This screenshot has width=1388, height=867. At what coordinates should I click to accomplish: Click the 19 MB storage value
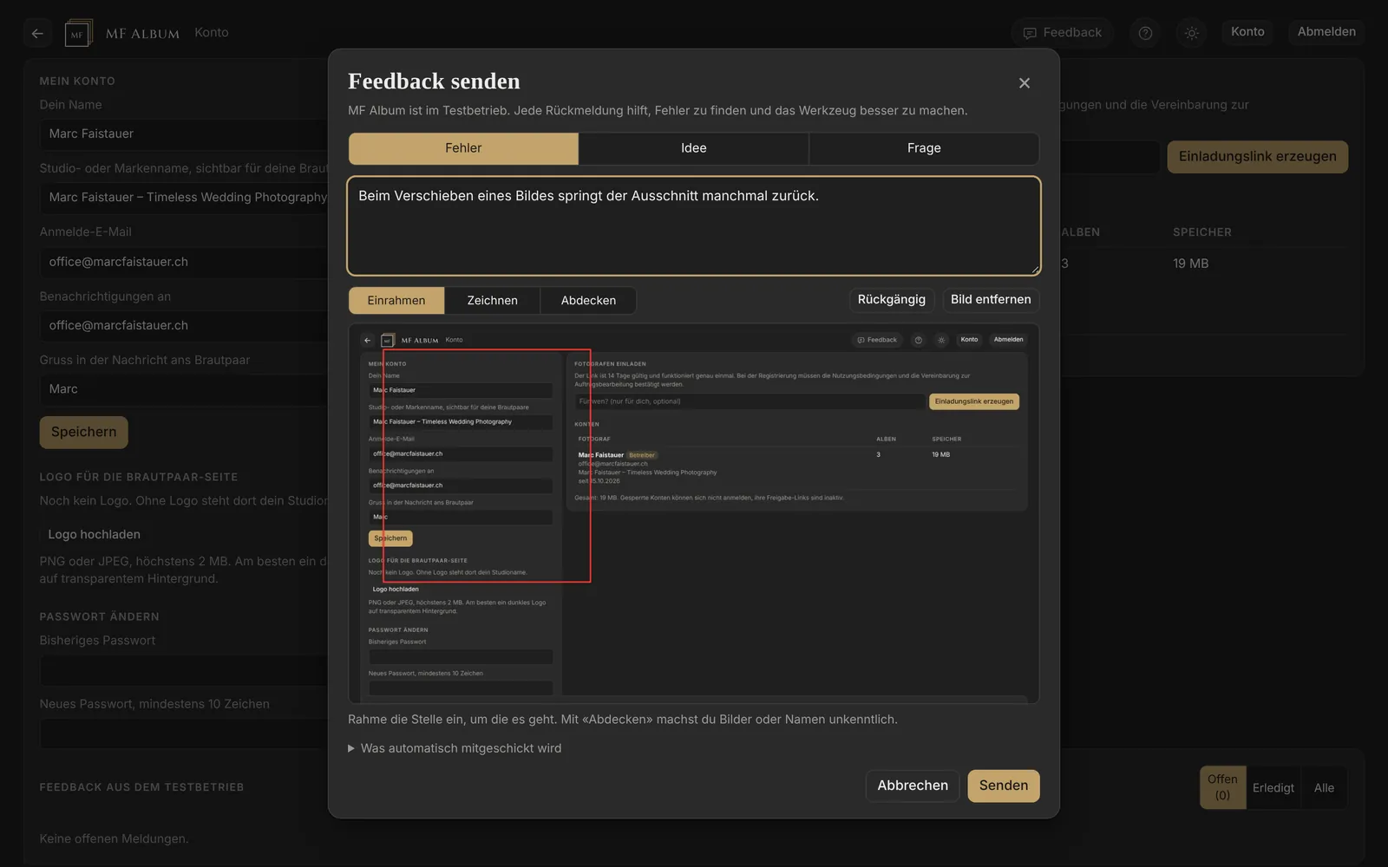click(x=1190, y=264)
